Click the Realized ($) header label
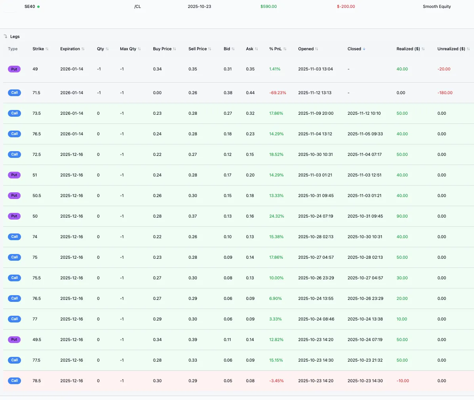The height and width of the screenshot is (400, 474). point(408,49)
